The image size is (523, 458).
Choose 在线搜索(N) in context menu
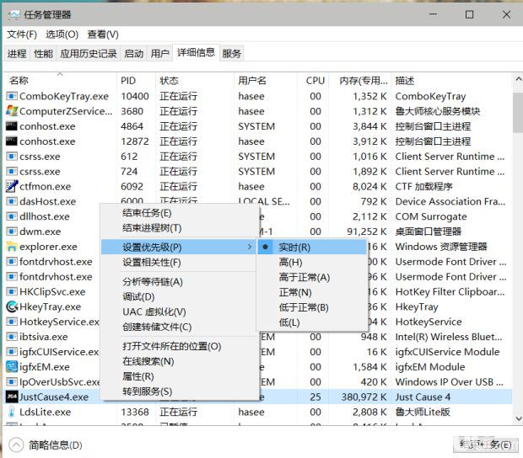[179, 361]
